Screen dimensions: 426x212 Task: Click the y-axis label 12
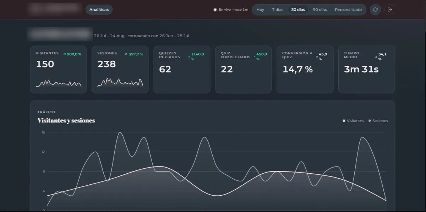(x=43, y=152)
